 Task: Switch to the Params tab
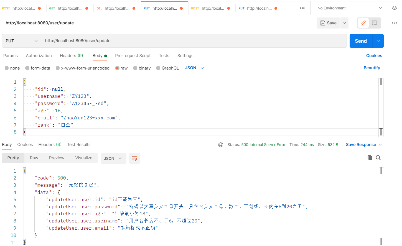coord(11,56)
